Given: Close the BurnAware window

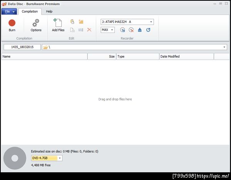Looking at the screenshot, I should pyautogui.click(x=226, y=3).
